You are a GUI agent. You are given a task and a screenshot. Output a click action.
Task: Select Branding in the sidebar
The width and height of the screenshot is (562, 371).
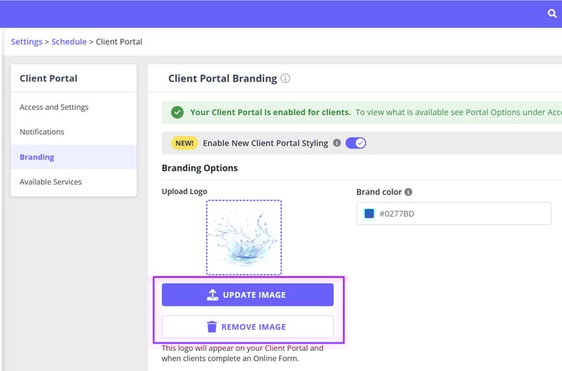tap(37, 157)
